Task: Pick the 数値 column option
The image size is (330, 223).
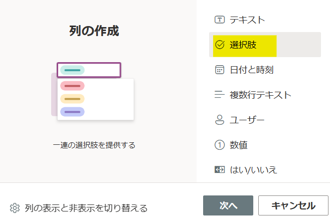Action: [238, 145]
